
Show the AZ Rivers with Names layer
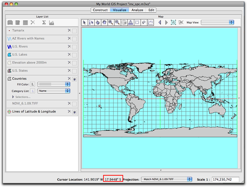[75, 39]
